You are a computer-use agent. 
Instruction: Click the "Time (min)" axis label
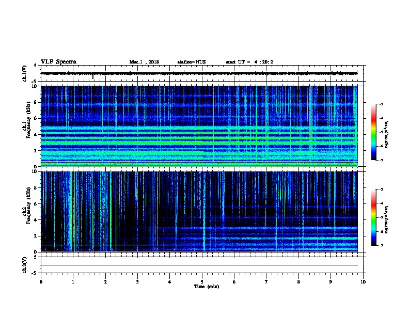point(207,287)
